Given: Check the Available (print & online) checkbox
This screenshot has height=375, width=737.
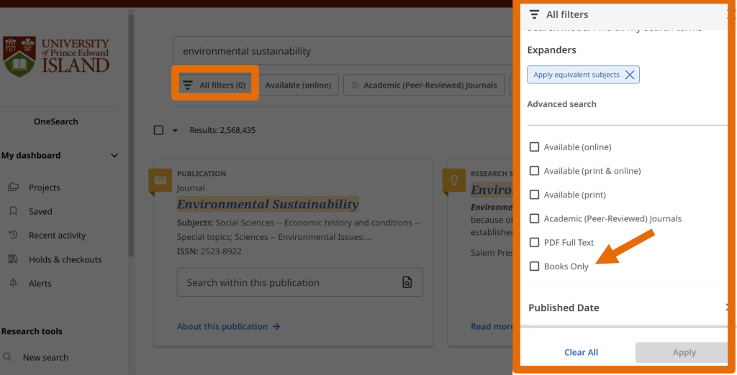Looking at the screenshot, I should tap(534, 171).
